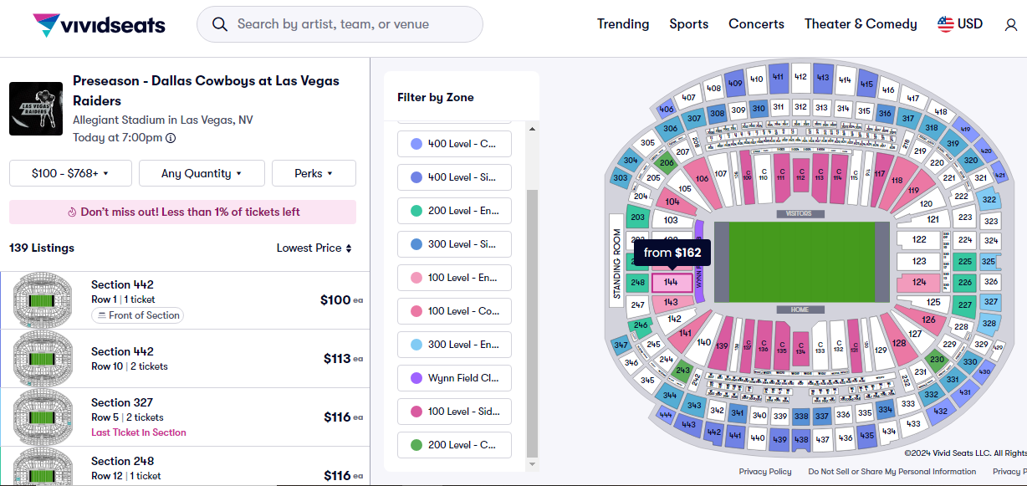The width and height of the screenshot is (1027, 486).
Task: Open the Privacy Policy link
Action: click(x=765, y=472)
